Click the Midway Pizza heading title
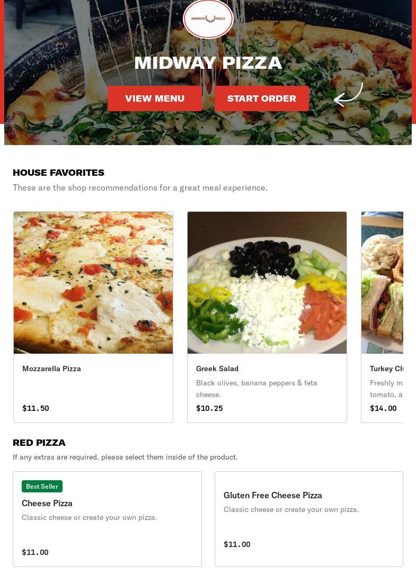The width and height of the screenshot is (416, 575). [x=208, y=62]
